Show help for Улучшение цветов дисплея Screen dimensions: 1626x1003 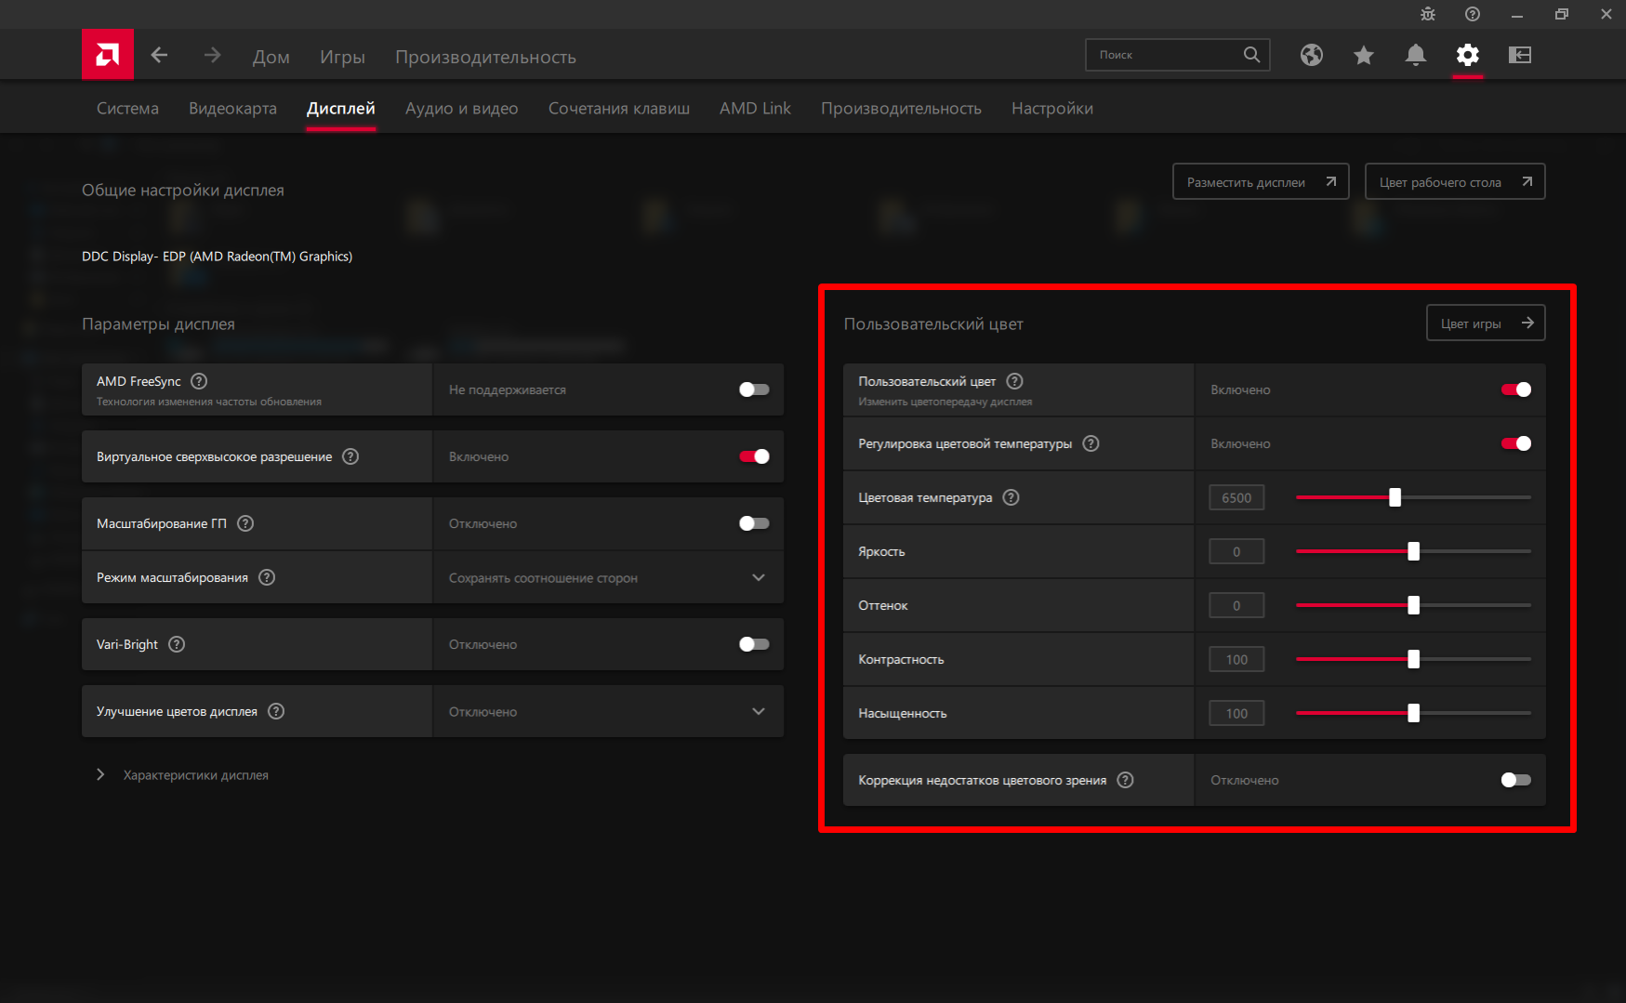click(276, 711)
